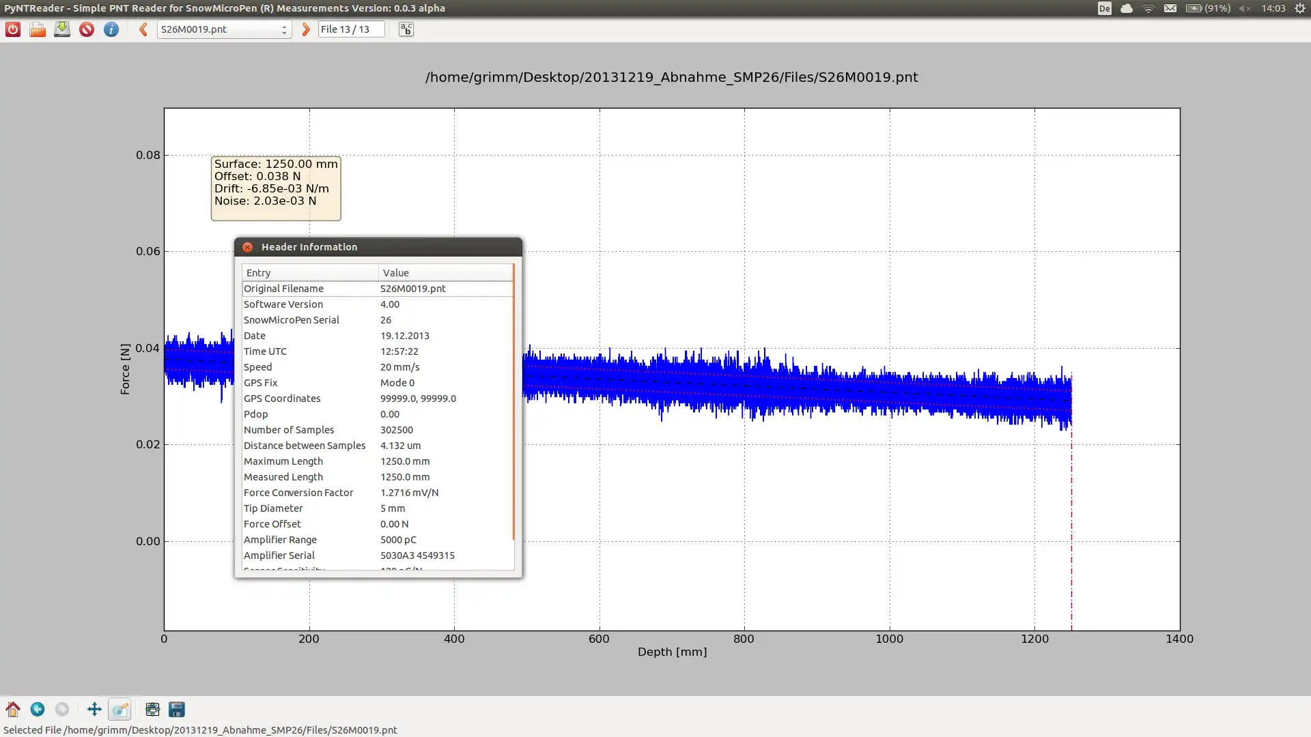This screenshot has width=1311, height=737.
Task: Toggle the zoom-to-rectangle tool
Action: [119, 710]
